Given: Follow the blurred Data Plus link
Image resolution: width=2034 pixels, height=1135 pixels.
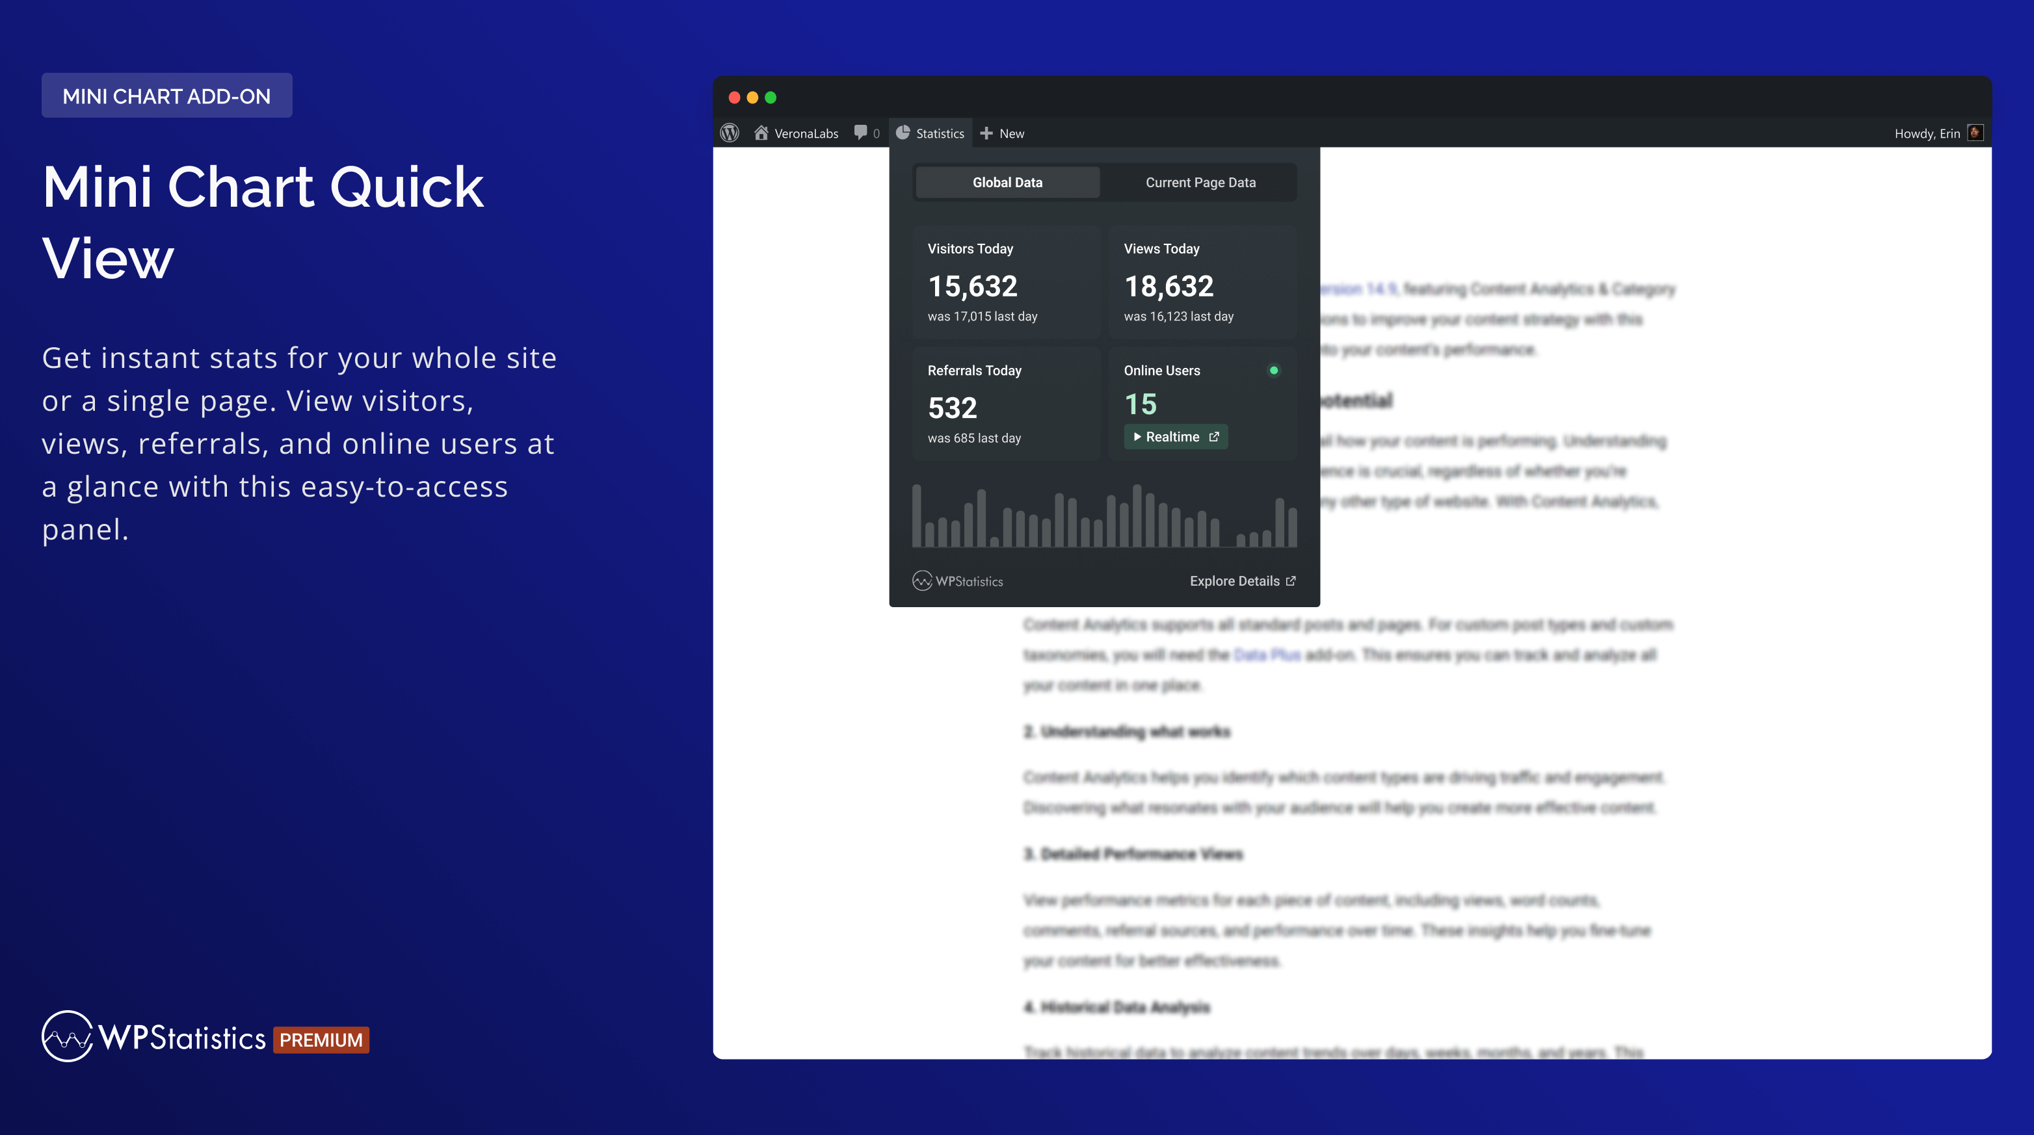Looking at the screenshot, I should coord(1267,655).
